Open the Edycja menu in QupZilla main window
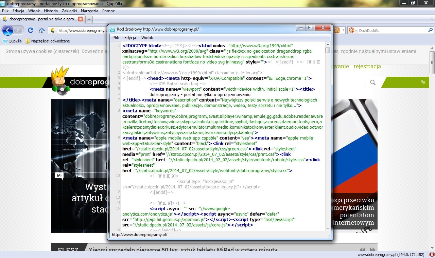Image resolution: width=435 pixels, height=258 pixels. tap(18, 11)
